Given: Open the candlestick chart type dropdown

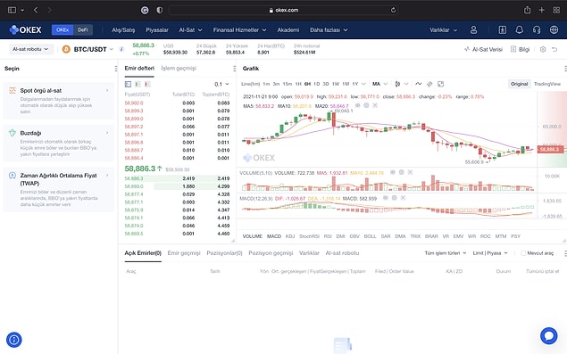Looking at the screenshot, I should [402, 84].
